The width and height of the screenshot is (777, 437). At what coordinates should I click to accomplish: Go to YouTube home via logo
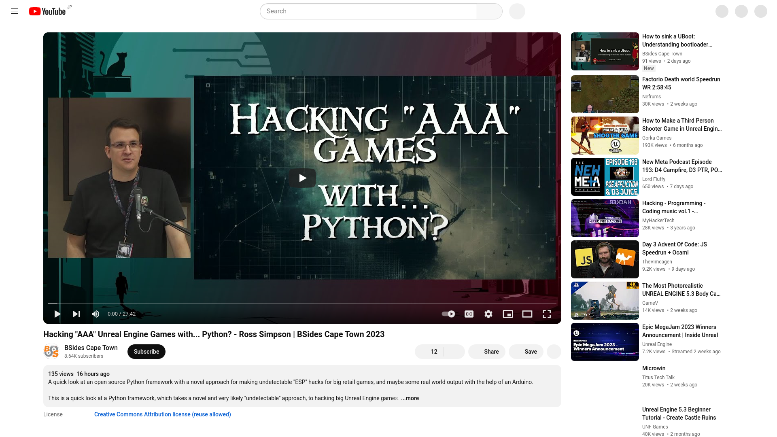[47, 11]
